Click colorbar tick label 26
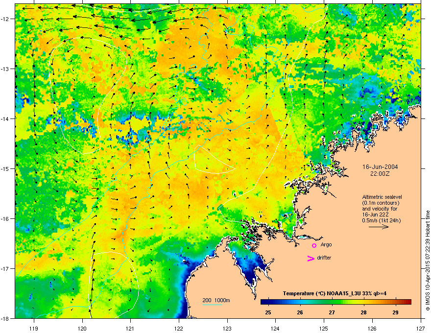This screenshot has width=431, height=333. click(x=300, y=312)
